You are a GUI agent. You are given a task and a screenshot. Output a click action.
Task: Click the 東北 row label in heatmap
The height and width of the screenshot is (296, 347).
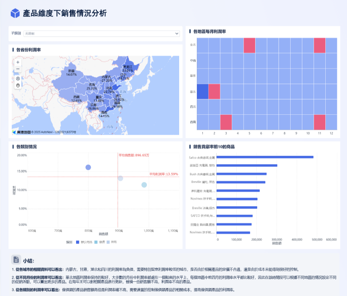pyautogui.click(x=193, y=45)
